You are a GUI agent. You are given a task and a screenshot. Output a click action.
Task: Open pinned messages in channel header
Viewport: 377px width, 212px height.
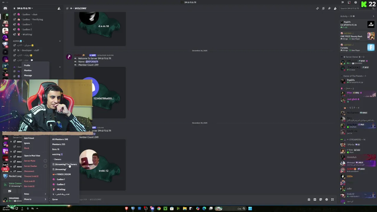click(x=329, y=8)
